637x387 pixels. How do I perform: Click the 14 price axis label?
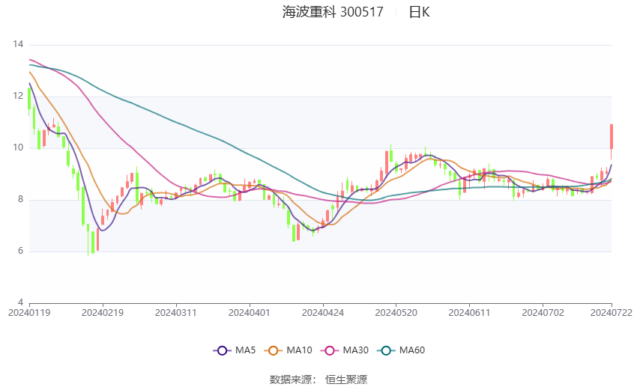(18, 44)
